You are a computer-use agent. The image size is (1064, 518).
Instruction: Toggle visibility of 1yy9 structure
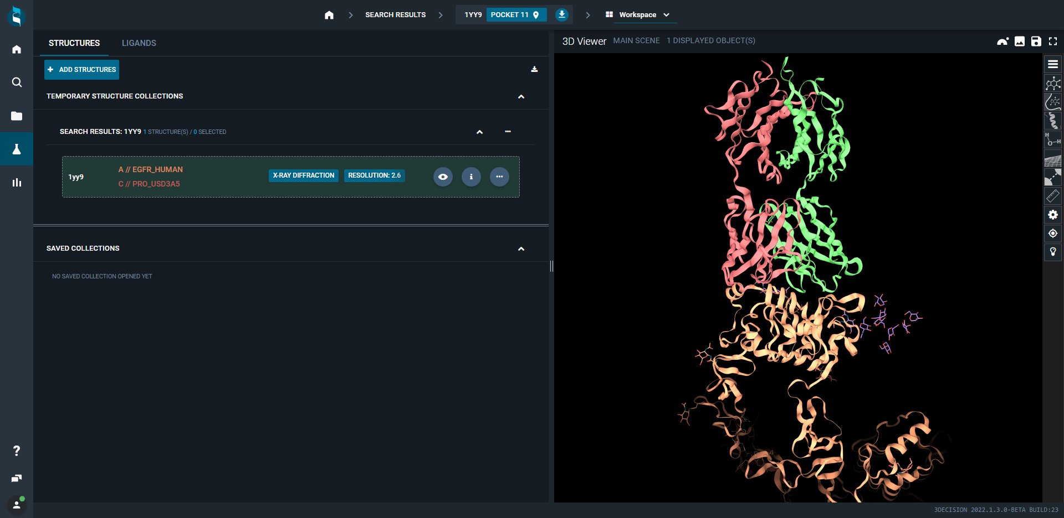443,177
